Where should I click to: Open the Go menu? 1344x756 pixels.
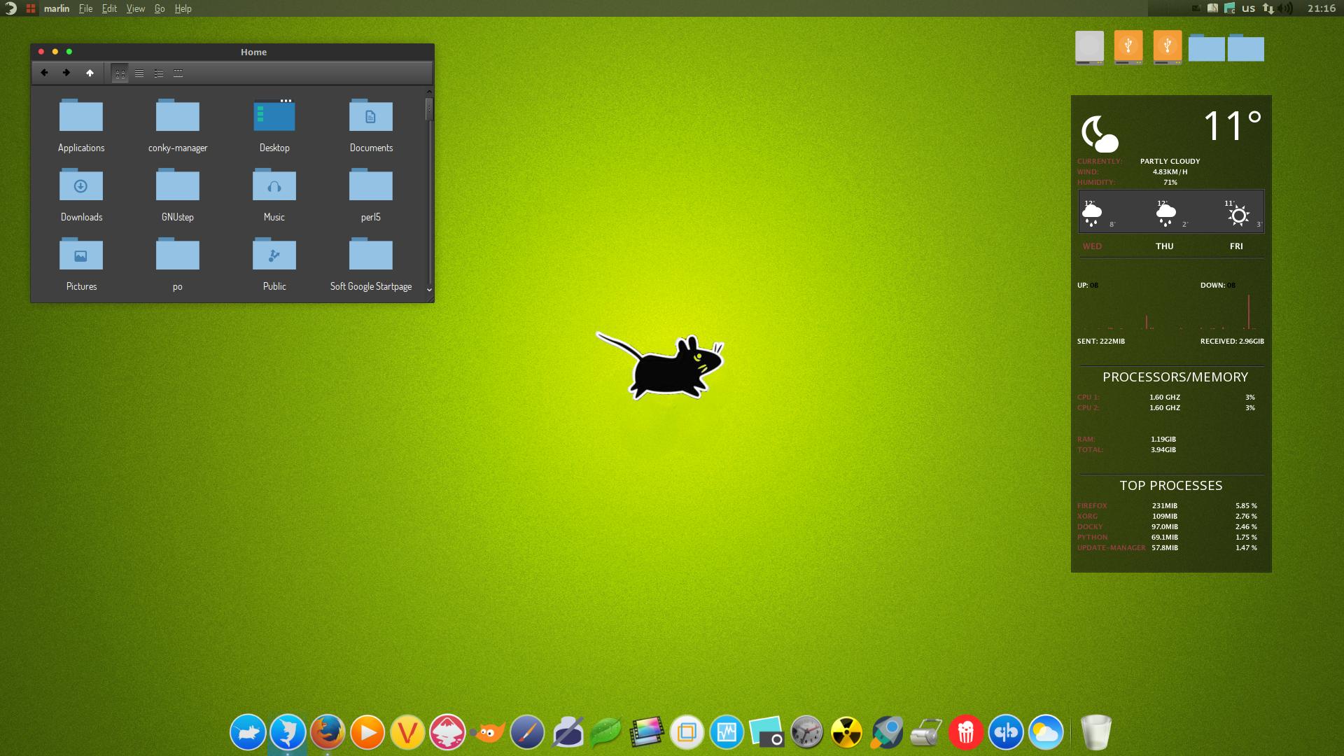(x=159, y=8)
